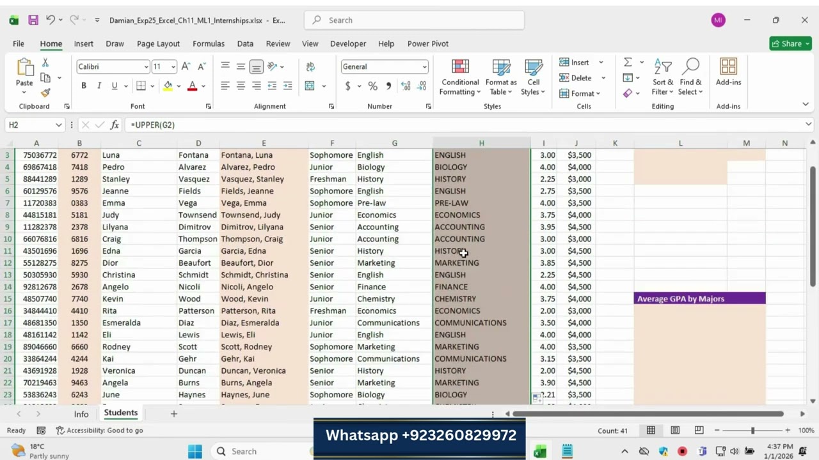Click into the formula bar showing =UPPER(G2)
Viewport: 819px width, 460px height.
pyautogui.click(x=464, y=125)
